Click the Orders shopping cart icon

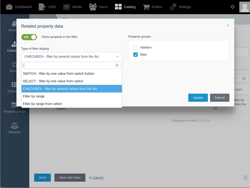[x=146, y=7]
